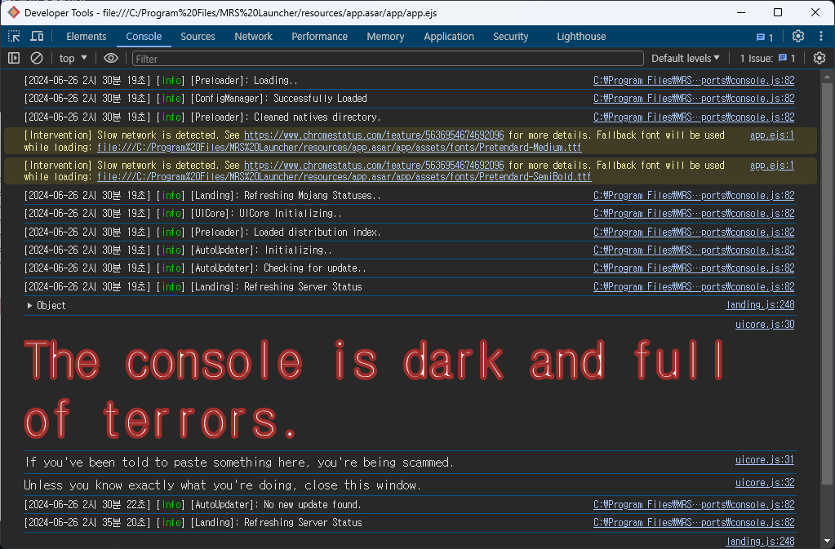Open chromestatus link in second Intervention warning
Image resolution: width=835 pixels, height=549 pixels.
374,166
